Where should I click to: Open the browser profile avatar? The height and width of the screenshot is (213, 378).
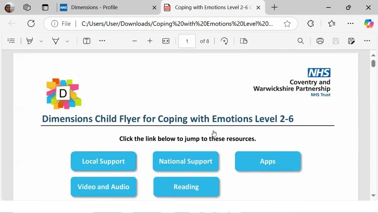pyautogui.click(x=9, y=7)
